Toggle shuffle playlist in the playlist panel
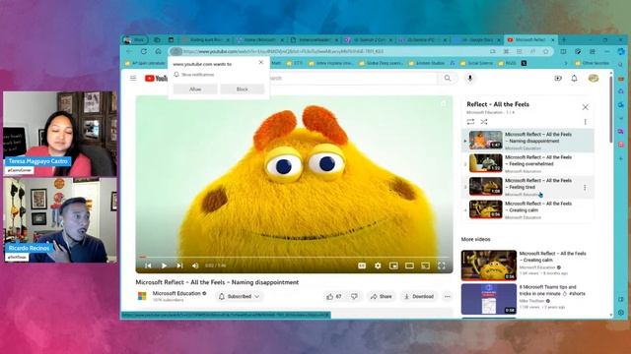Image resolution: width=631 pixels, height=354 pixels. [484, 122]
